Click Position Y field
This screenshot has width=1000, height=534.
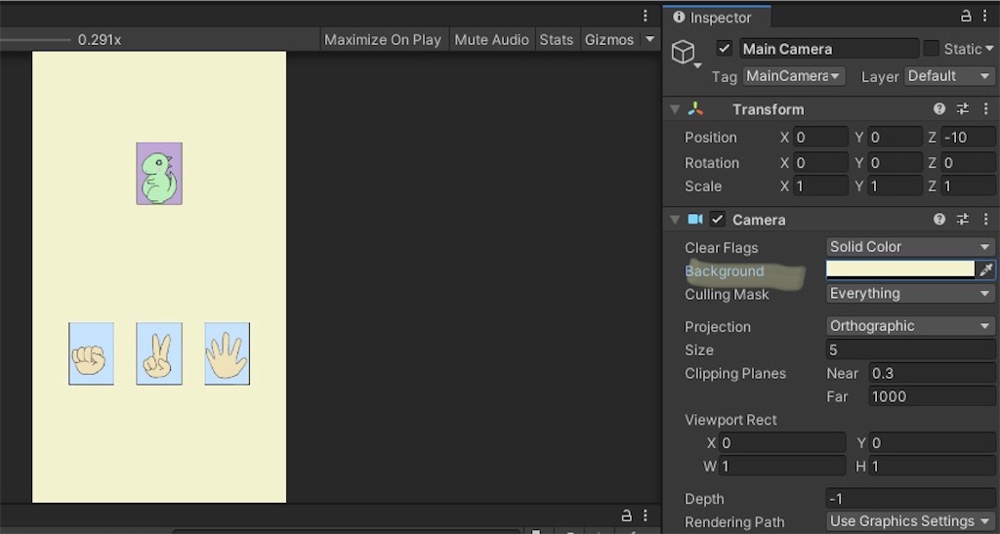pyautogui.click(x=896, y=137)
